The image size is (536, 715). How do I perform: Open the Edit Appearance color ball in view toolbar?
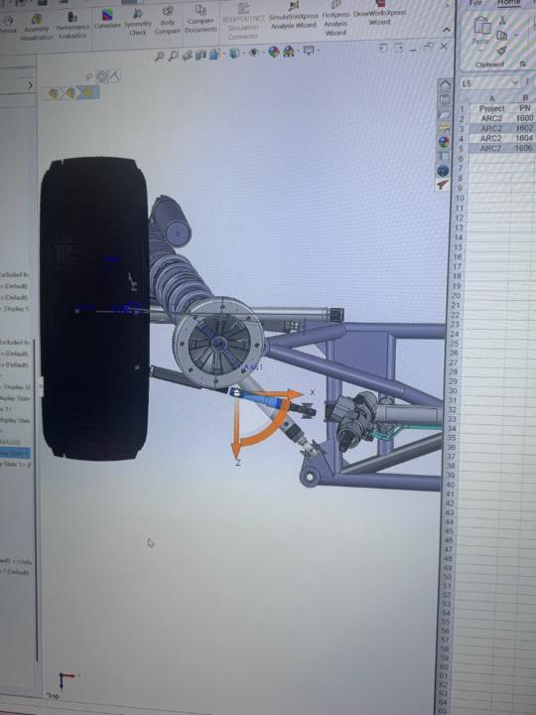click(x=274, y=52)
